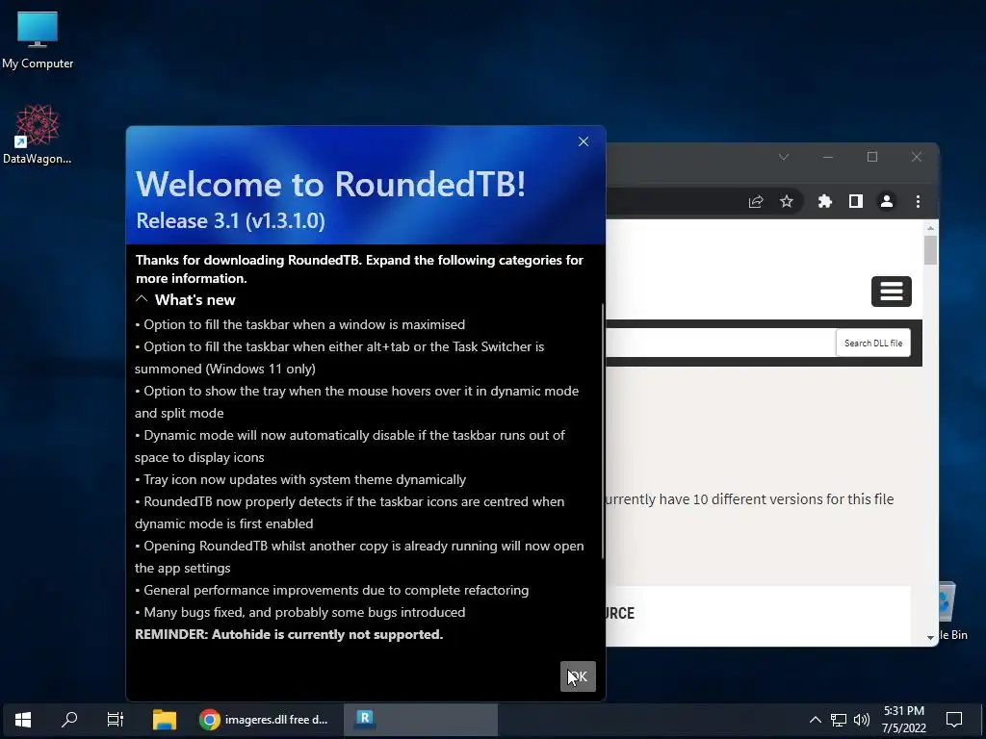
Task: Click the 'Release 3.1 (v1.3.1.0)' subtitle
Action: (230, 220)
